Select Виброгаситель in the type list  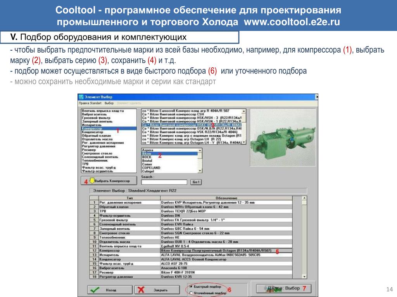pos(109,114)
